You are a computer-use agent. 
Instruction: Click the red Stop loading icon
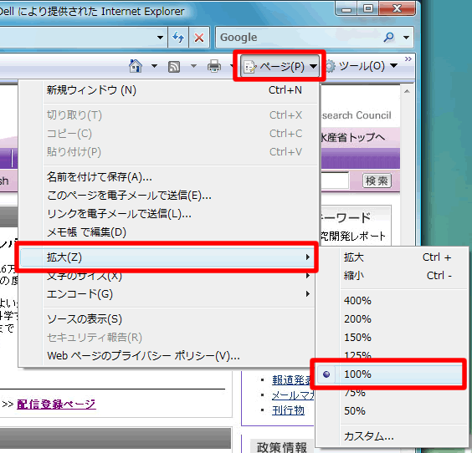199,38
